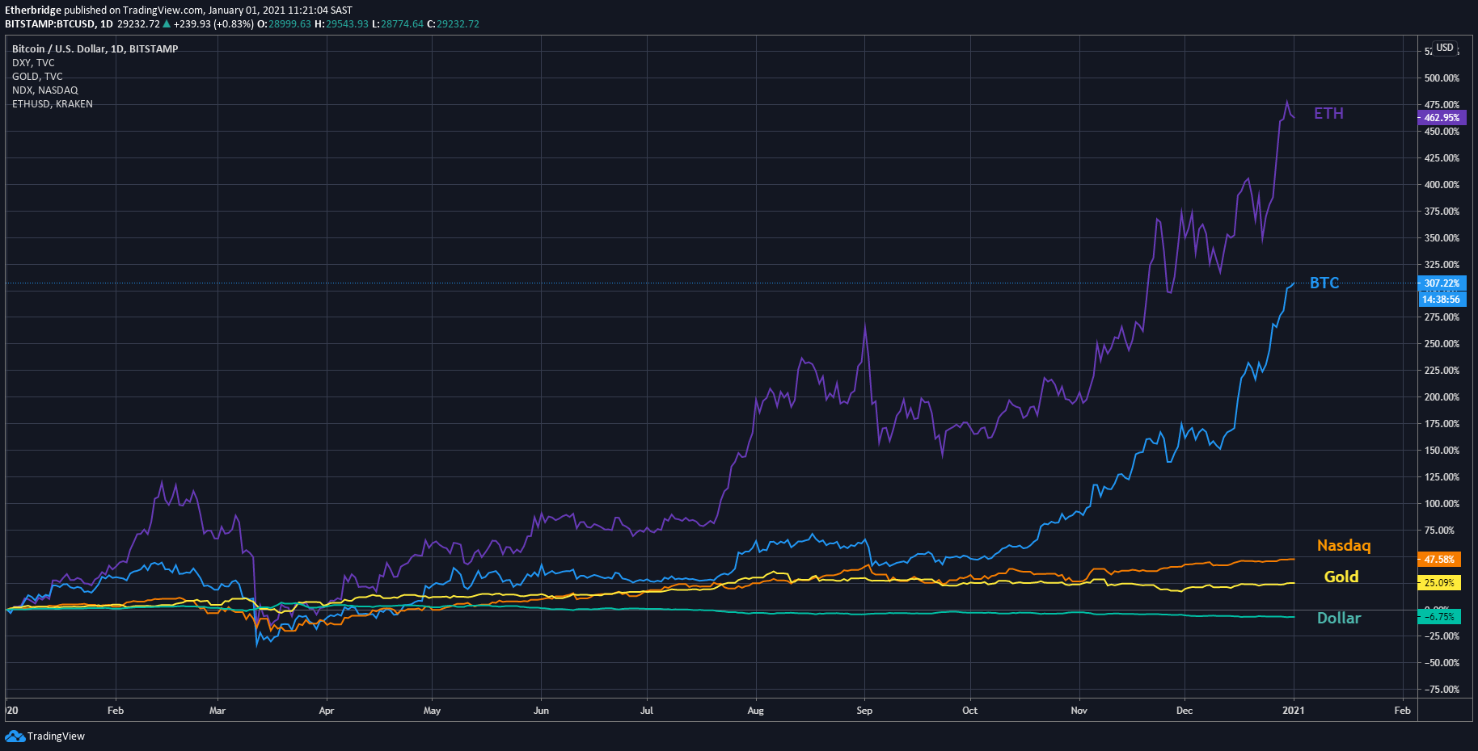Screen dimensions: 1478x751
Task: Click the Nov label on time axis
Action: point(1079,711)
